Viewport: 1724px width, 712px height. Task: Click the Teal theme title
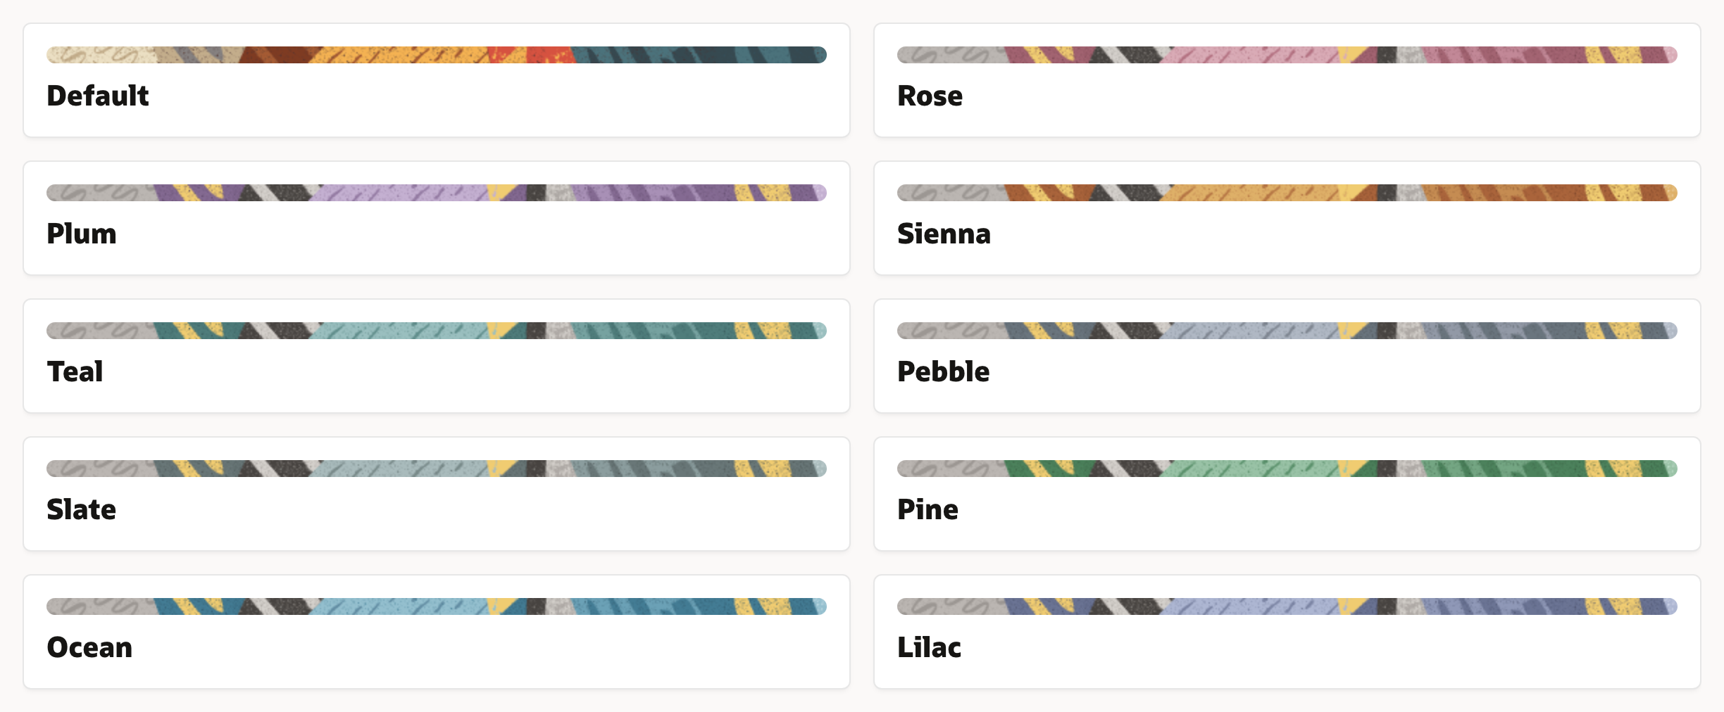point(75,371)
